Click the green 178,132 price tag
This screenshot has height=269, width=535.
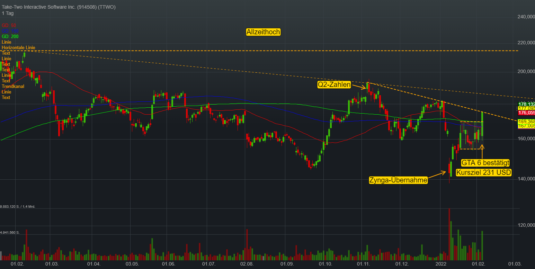(526, 104)
